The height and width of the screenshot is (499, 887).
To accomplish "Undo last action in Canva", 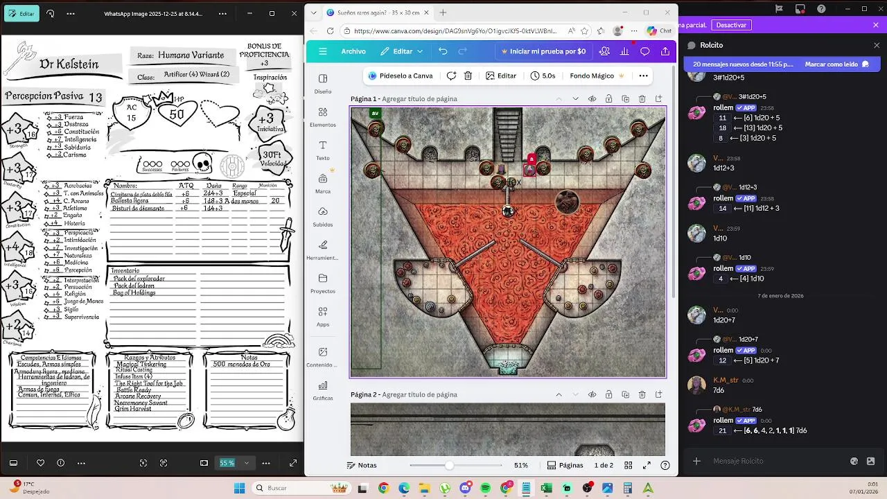I will 443,51.
